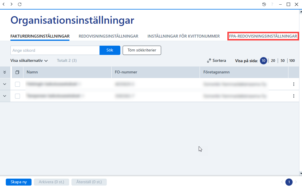Open Inställningar för kvittonummer tab
302x187 pixels.
(x=184, y=36)
